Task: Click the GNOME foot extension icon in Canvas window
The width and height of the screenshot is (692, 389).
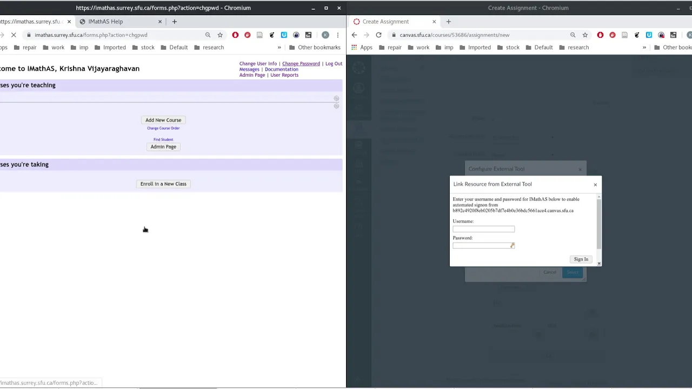Action: pos(636,35)
